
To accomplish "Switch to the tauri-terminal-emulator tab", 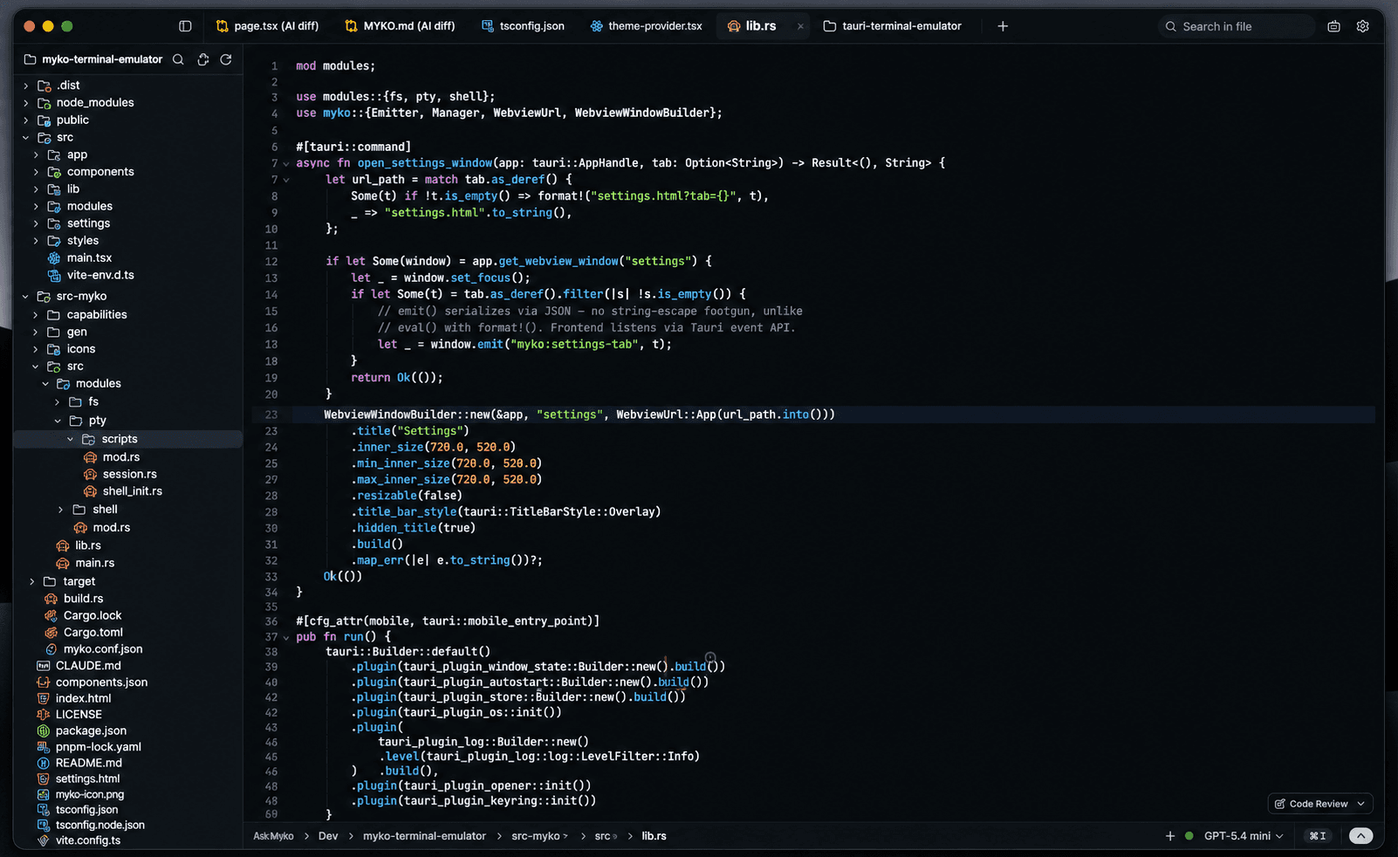I will pyautogui.click(x=893, y=26).
